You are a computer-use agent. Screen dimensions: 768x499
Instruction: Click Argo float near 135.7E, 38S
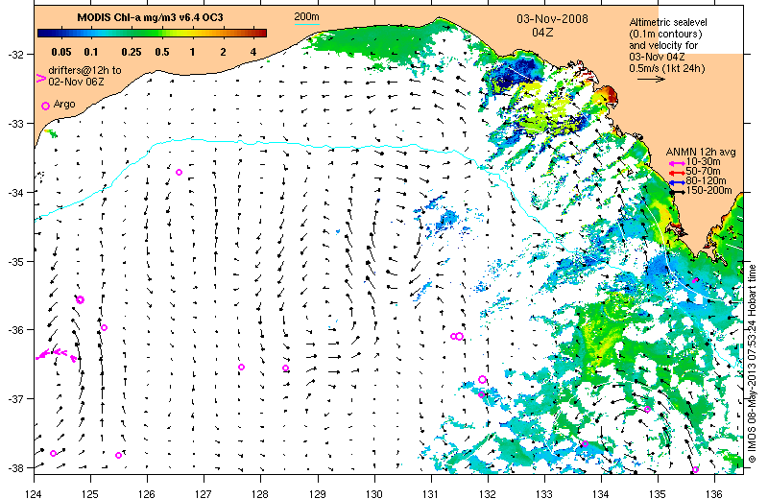click(695, 470)
